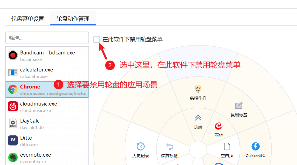Click the wheel's center circle
The image size is (297, 165).
coord(198,149)
